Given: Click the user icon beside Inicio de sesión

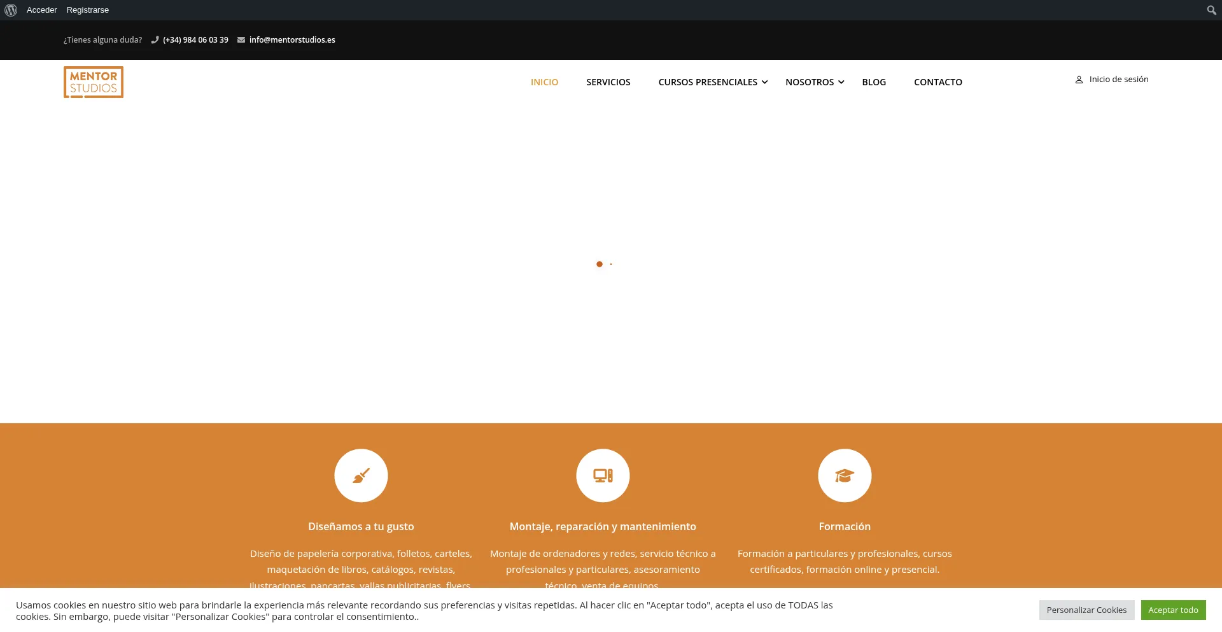Looking at the screenshot, I should pos(1079,80).
